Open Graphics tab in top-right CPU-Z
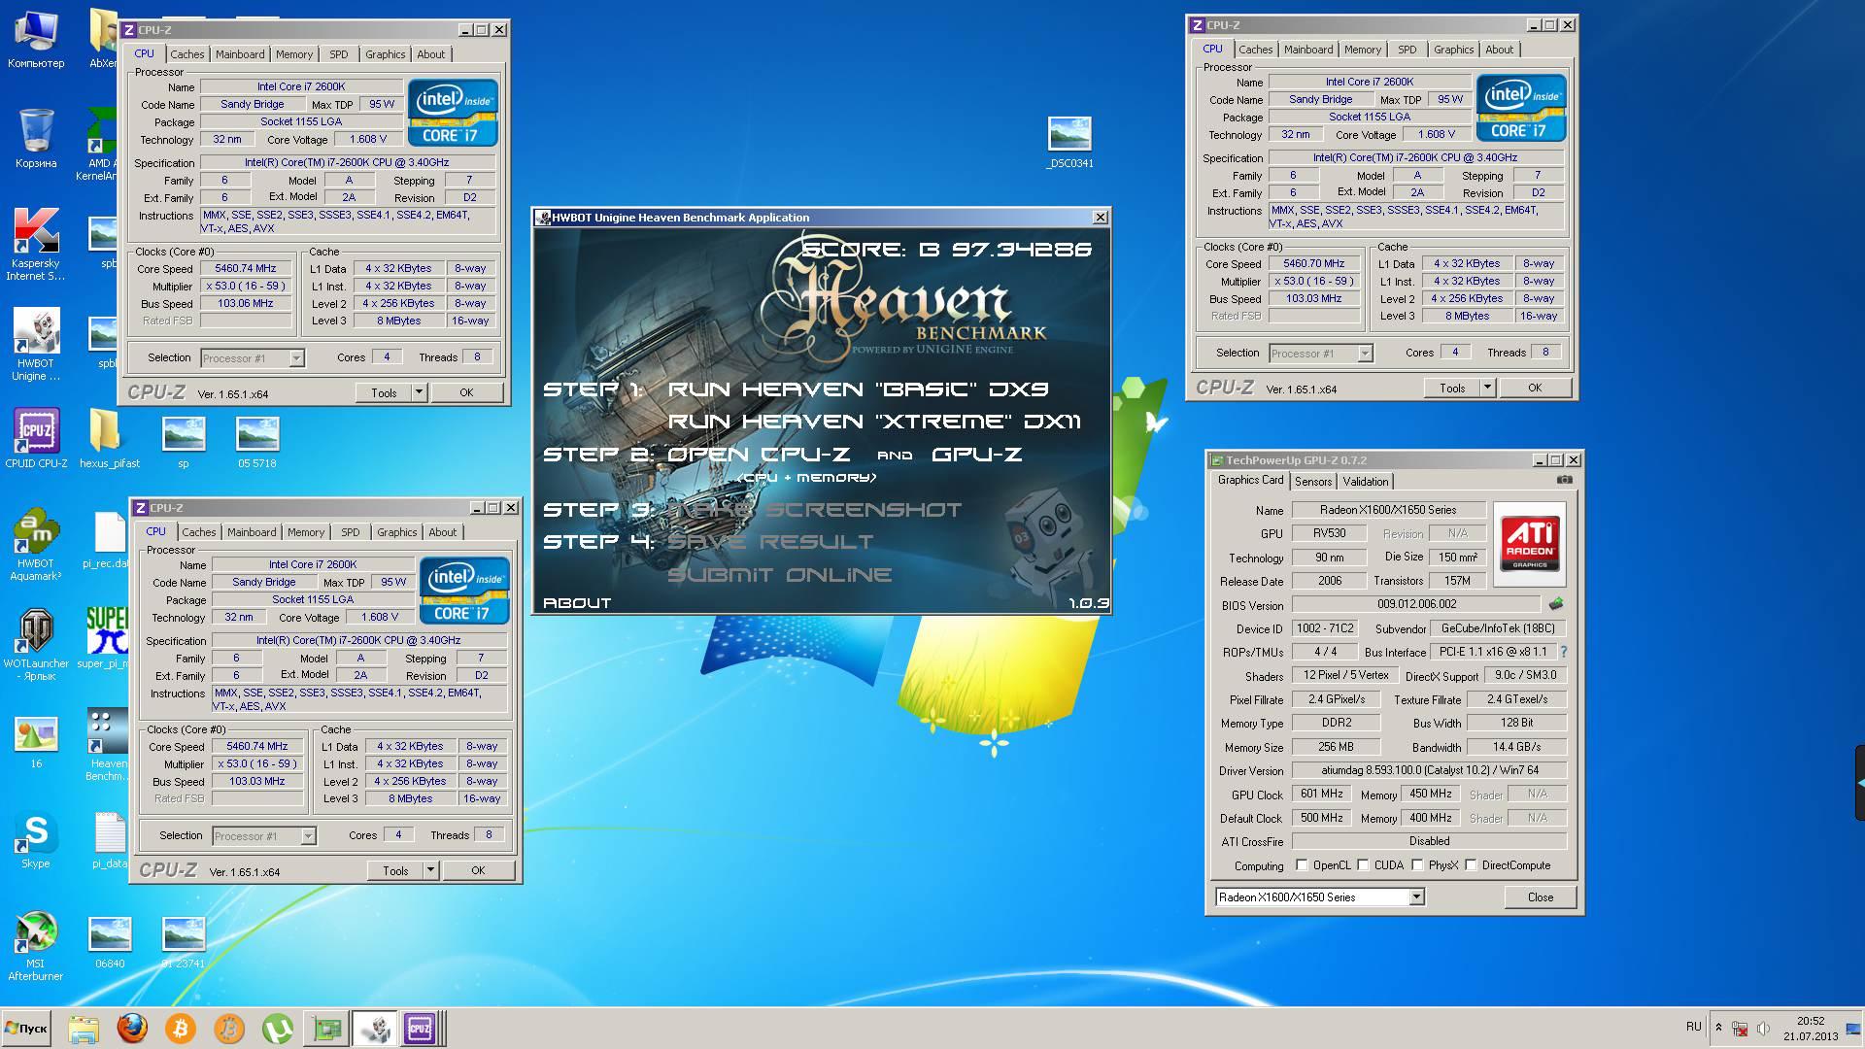Viewport: 1865px width, 1049px height. point(1453,50)
